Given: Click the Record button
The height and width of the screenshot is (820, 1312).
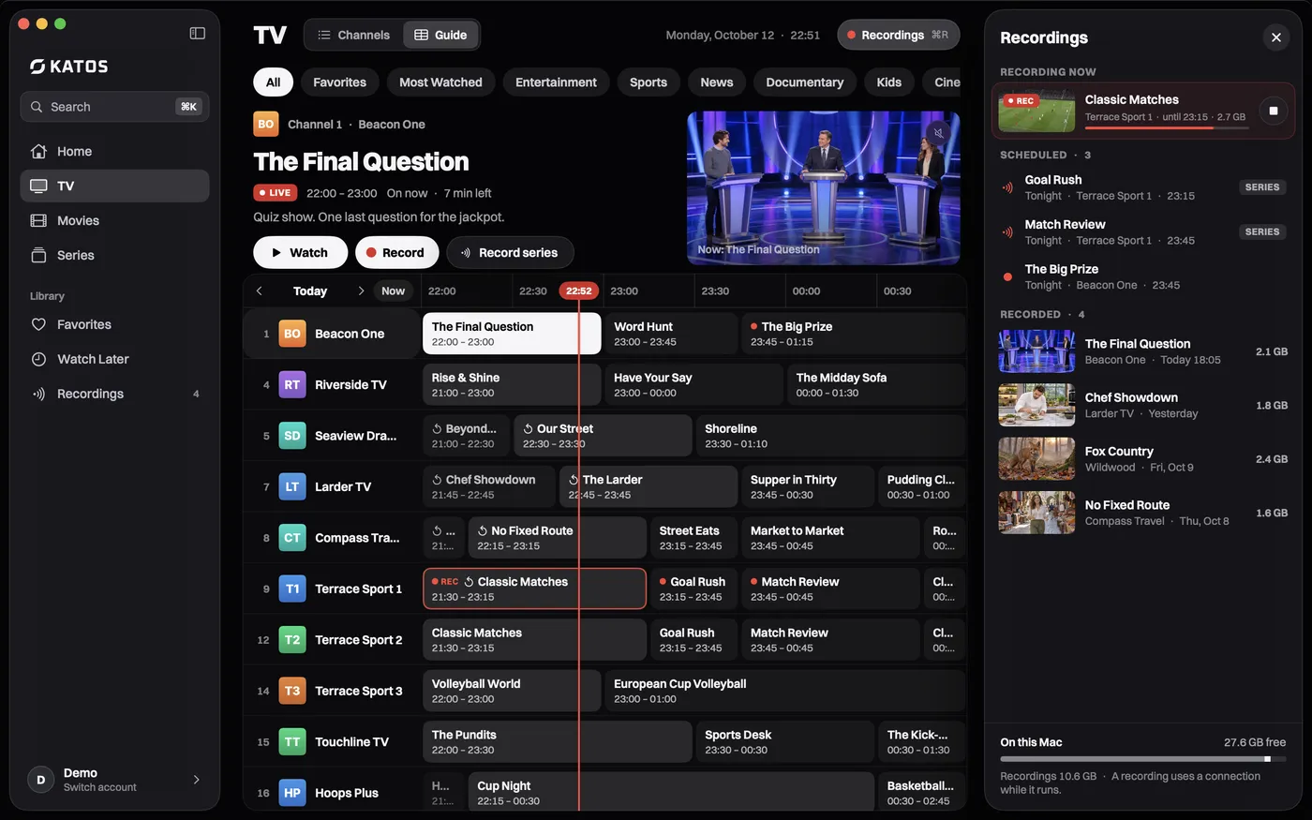Looking at the screenshot, I should 395,253.
